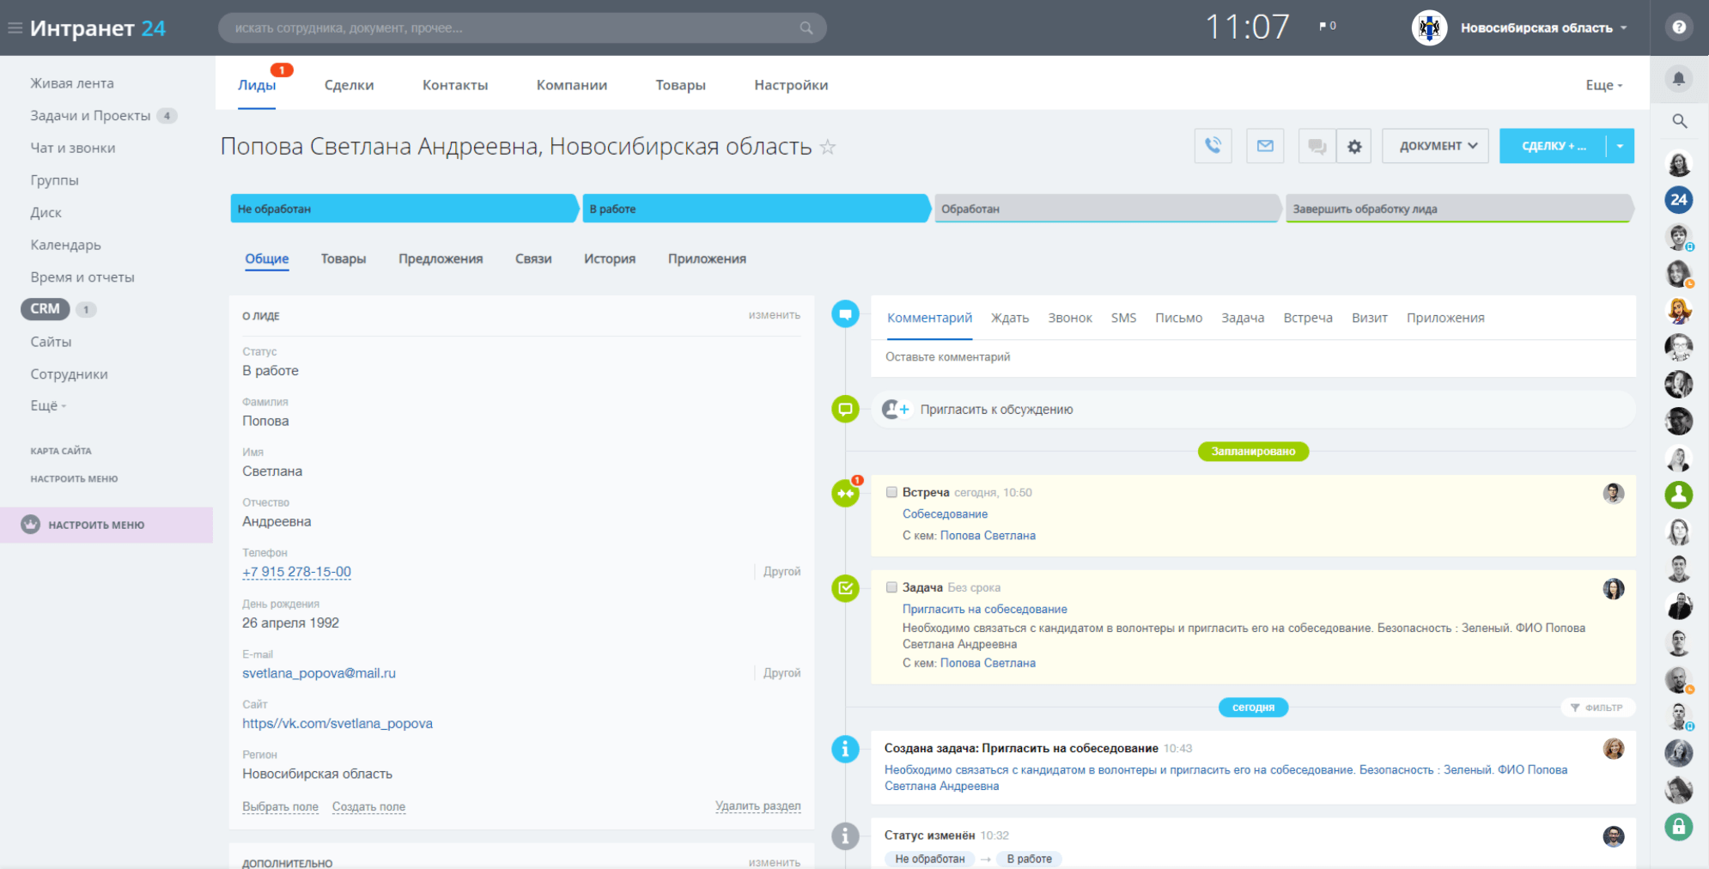Viewport: 1709px width, 869px height.
Task: Check the Встреча activity checkbox
Action: [891, 492]
